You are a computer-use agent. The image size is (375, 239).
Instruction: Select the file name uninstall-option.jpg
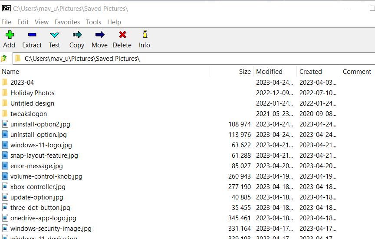(39, 135)
